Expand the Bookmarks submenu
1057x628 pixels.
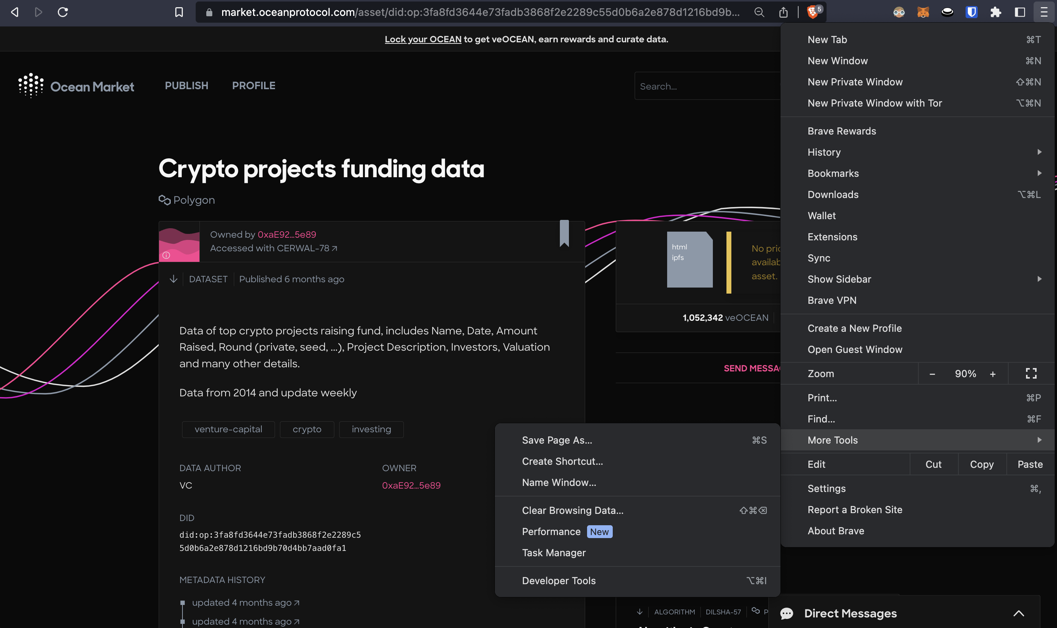(x=918, y=173)
